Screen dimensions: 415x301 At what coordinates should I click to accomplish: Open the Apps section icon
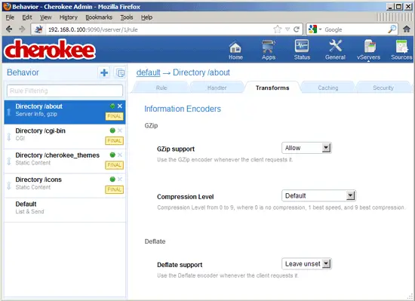(269, 50)
